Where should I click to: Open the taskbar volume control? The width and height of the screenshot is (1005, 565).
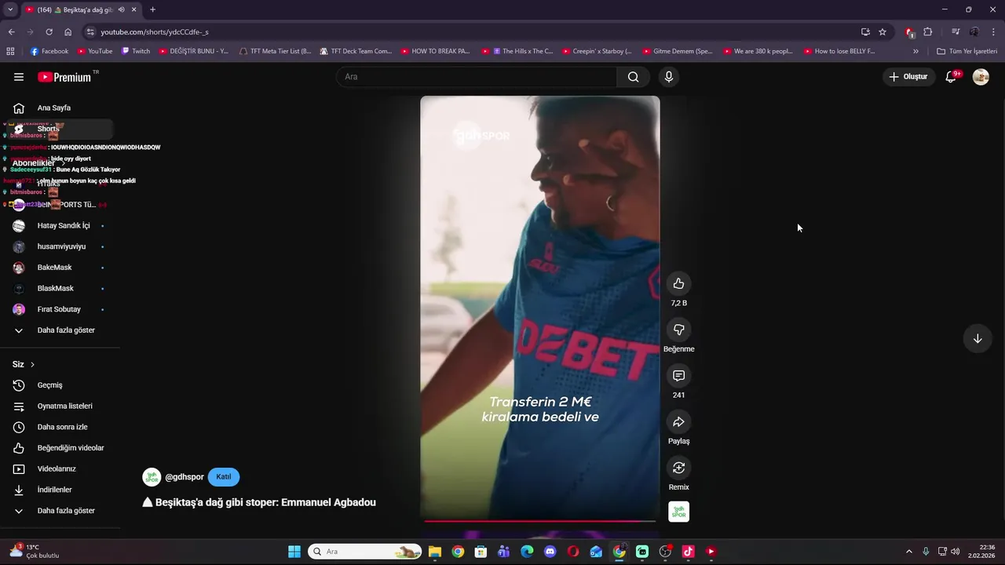pos(956,552)
